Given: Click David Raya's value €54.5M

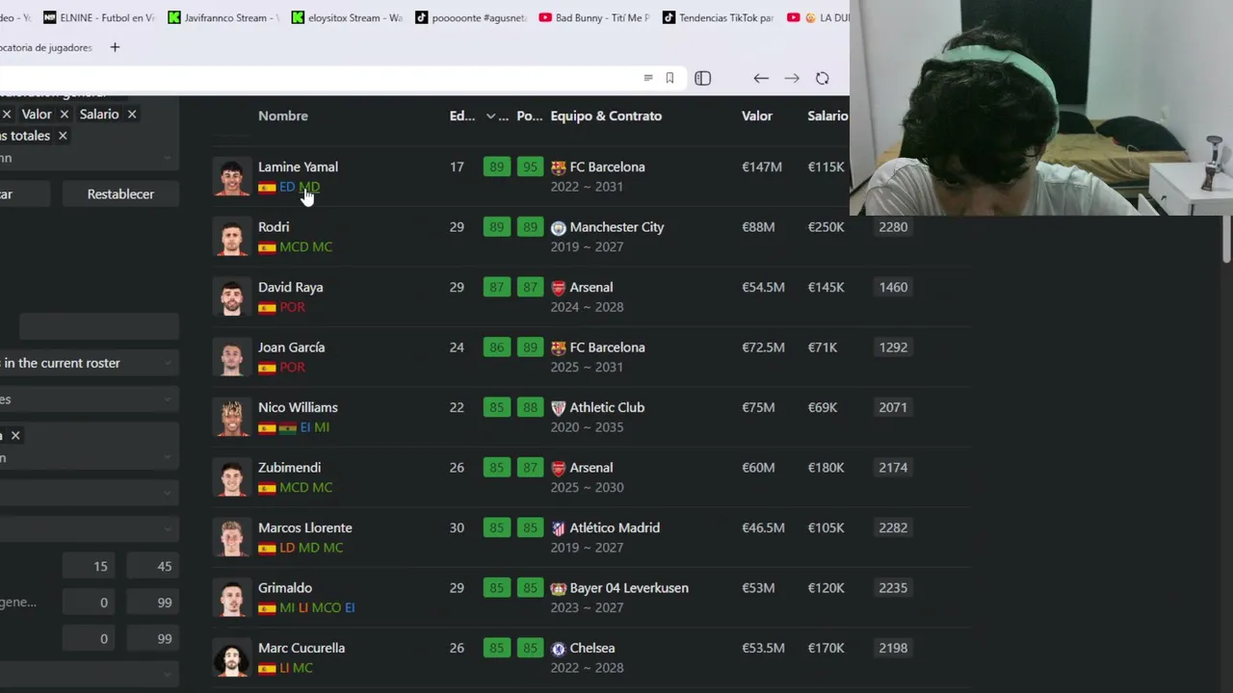Looking at the screenshot, I should coord(763,287).
